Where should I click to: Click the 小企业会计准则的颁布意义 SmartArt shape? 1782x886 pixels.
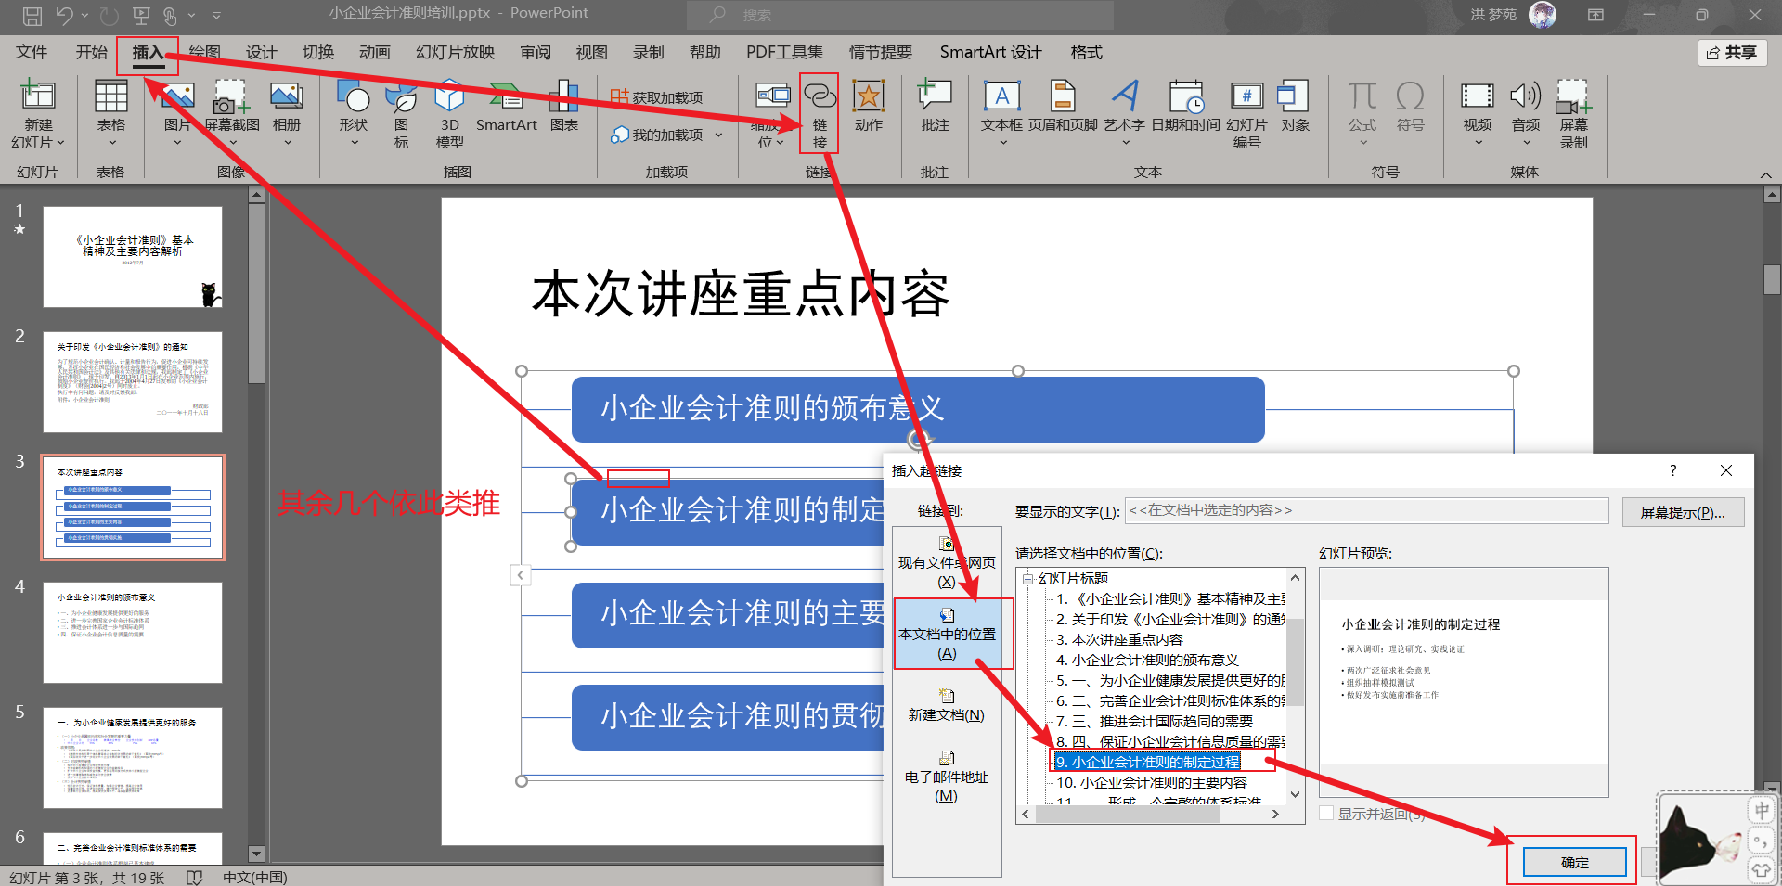pyautogui.click(x=918, y=409)
